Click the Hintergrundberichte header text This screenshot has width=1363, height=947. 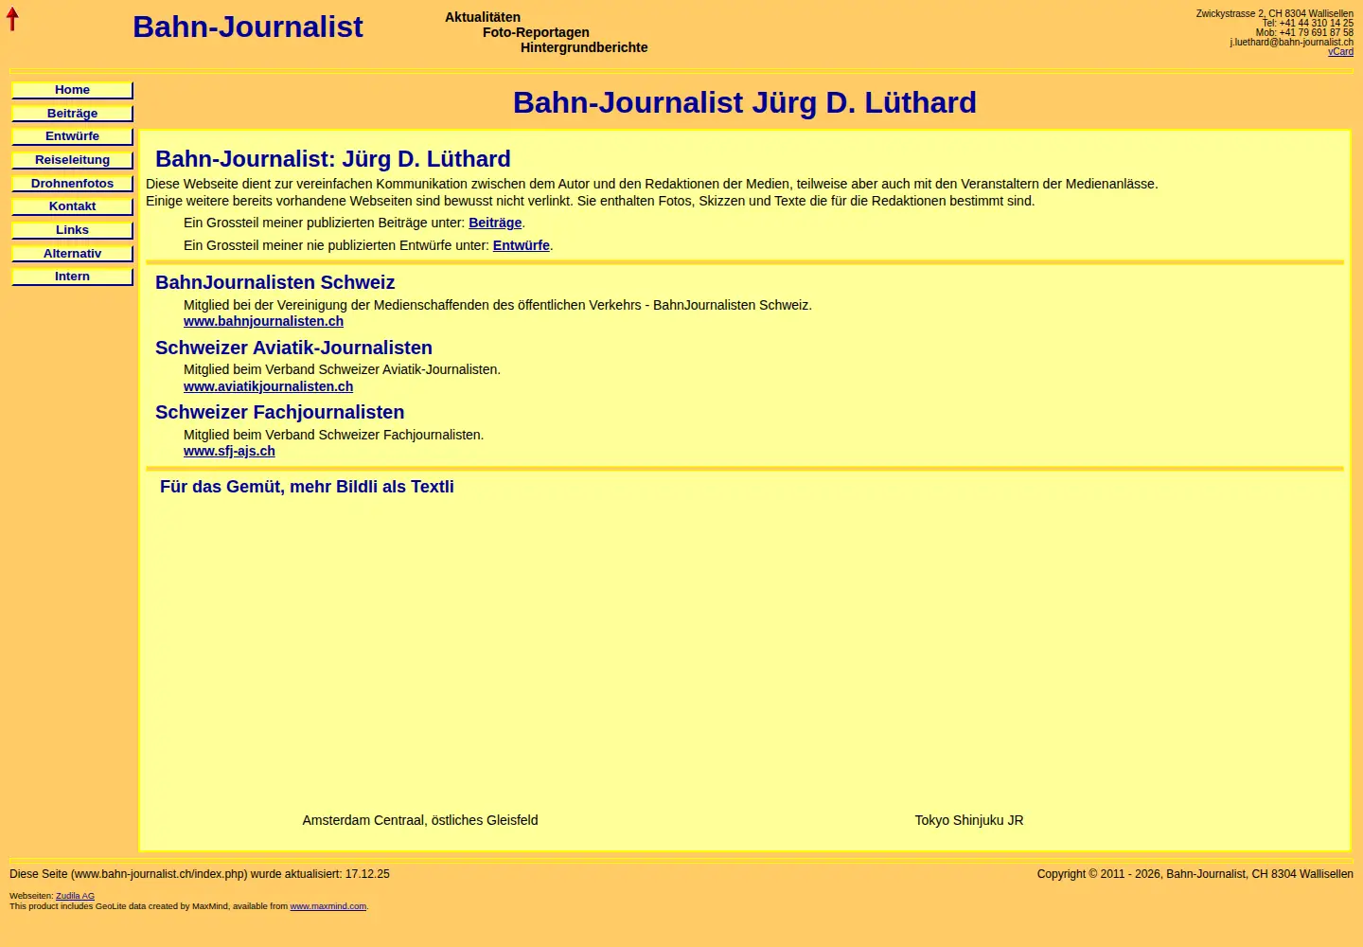click(x=584, y=47)
